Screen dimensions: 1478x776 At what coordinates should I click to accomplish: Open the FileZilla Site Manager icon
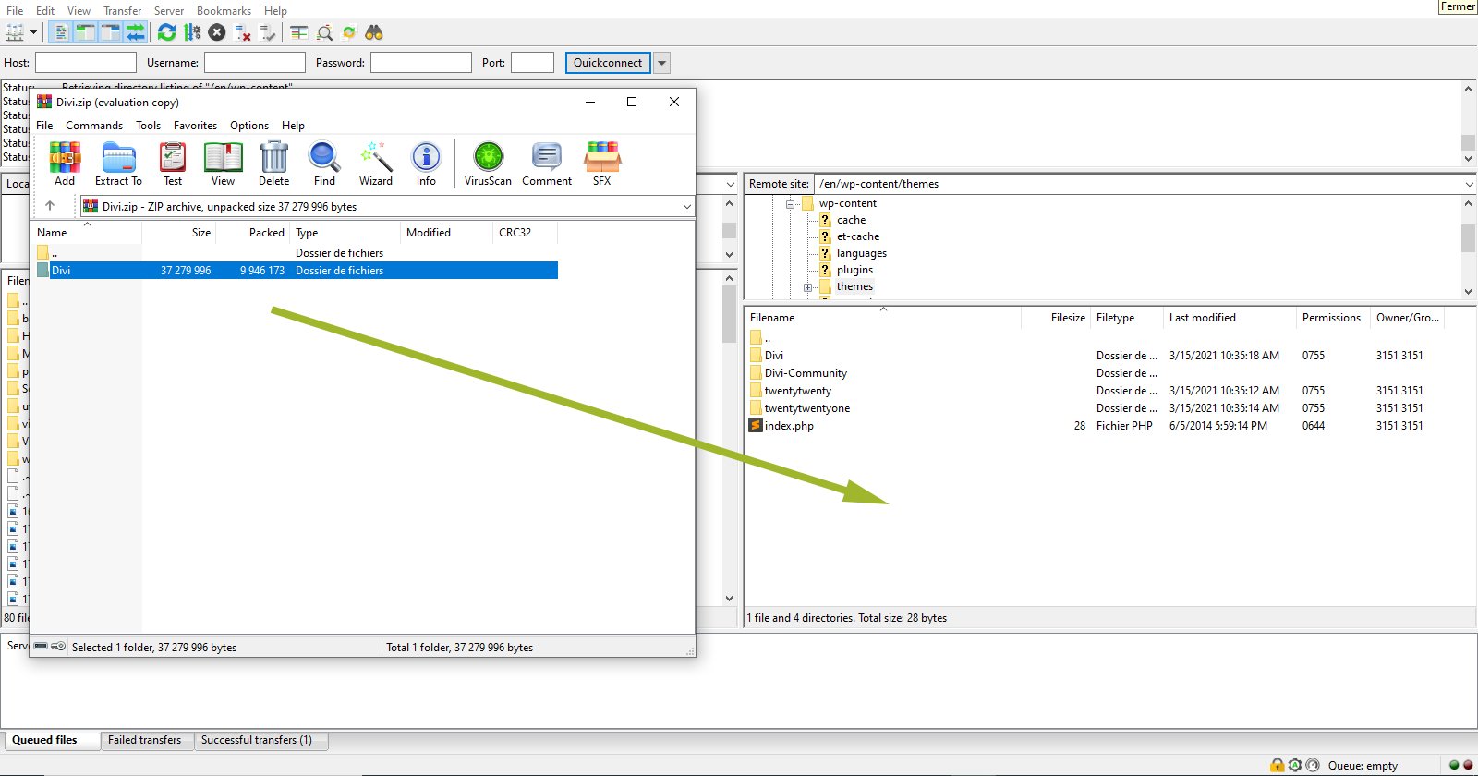coord(15,32)
